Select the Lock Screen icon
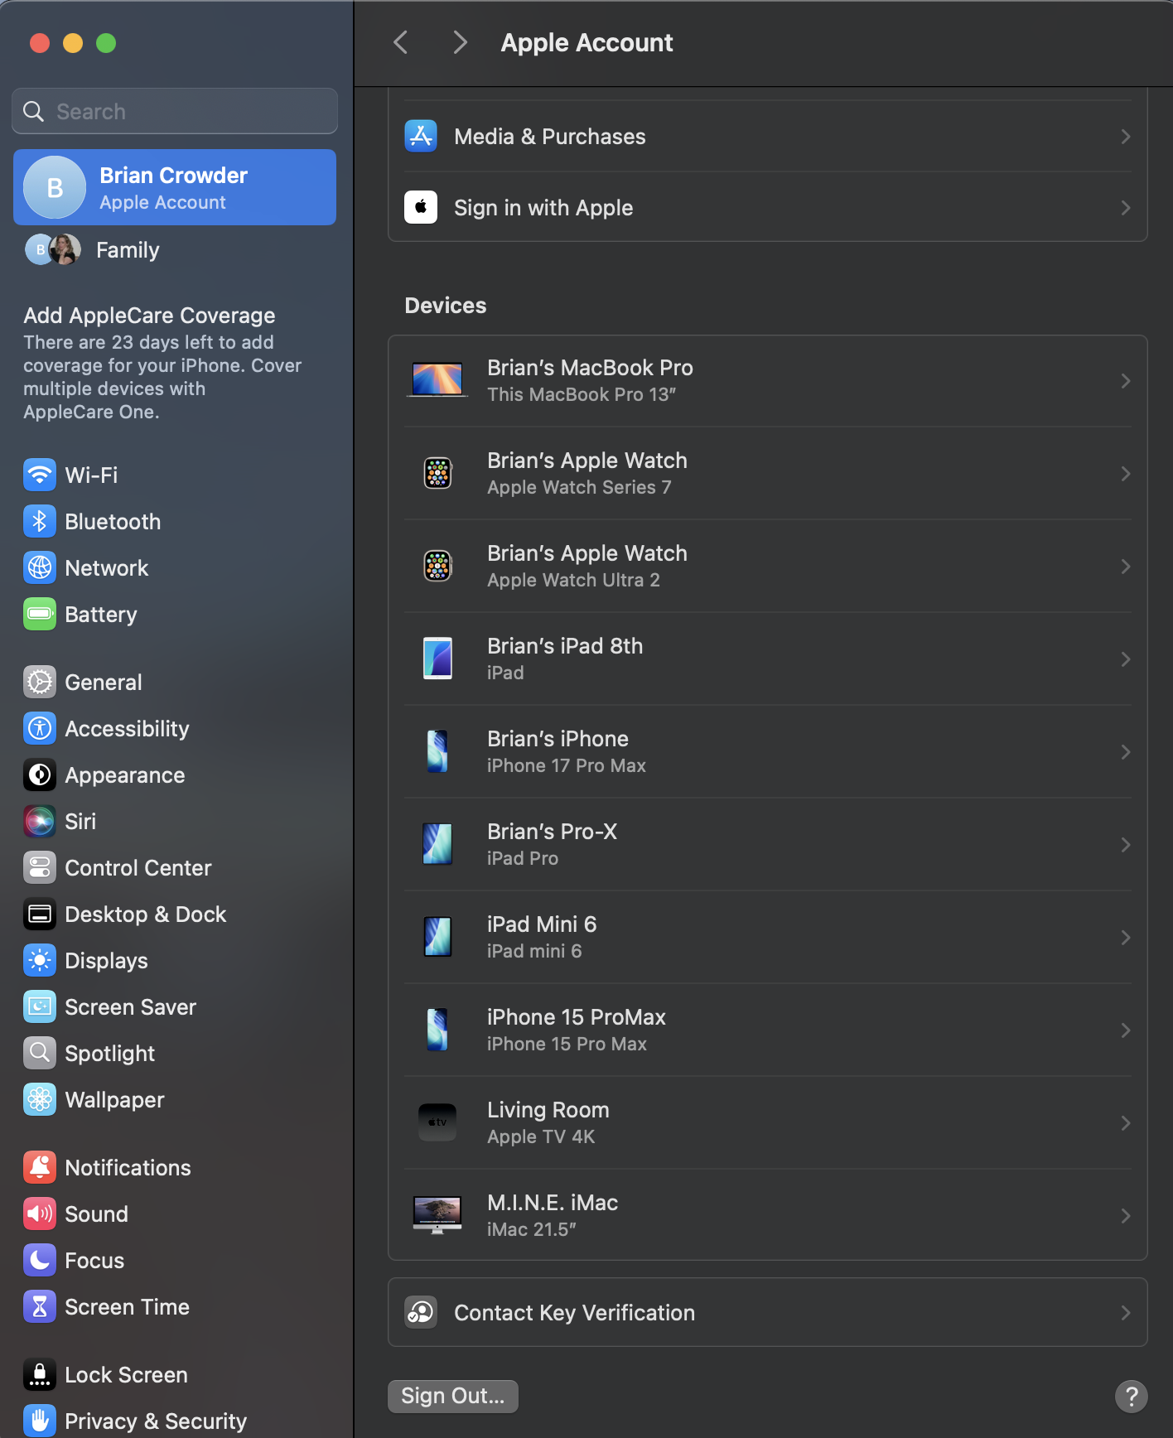The image size is (1173, 1438). point(40,1375)
